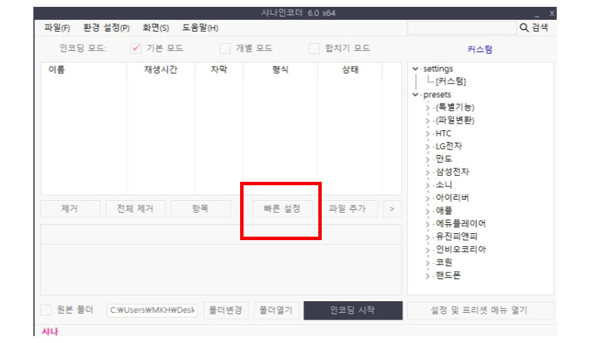Expand the (특별기능) preset folder
The height and width of the screenshot is (343, 590).
click(427, 108)
